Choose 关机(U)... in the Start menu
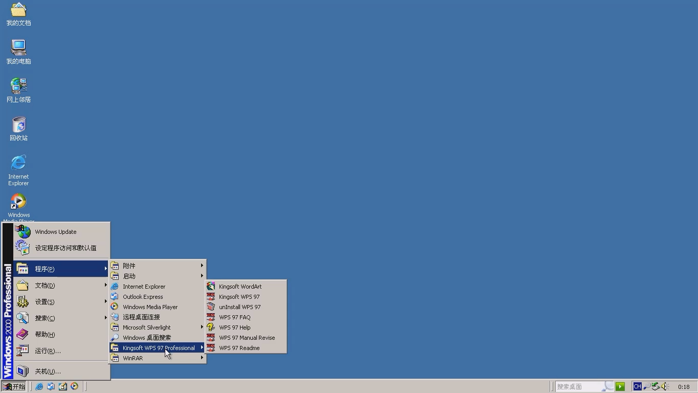The image size is (698, 393). click(61, 371)
